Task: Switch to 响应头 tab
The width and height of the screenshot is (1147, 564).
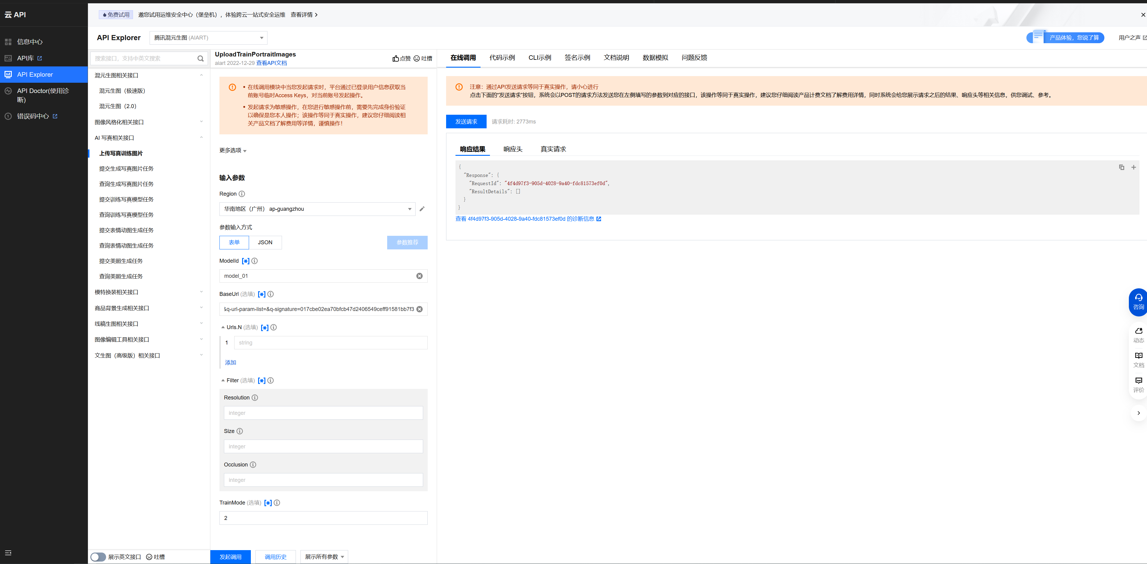Action: pyautogui.click(x=513, y=149)
